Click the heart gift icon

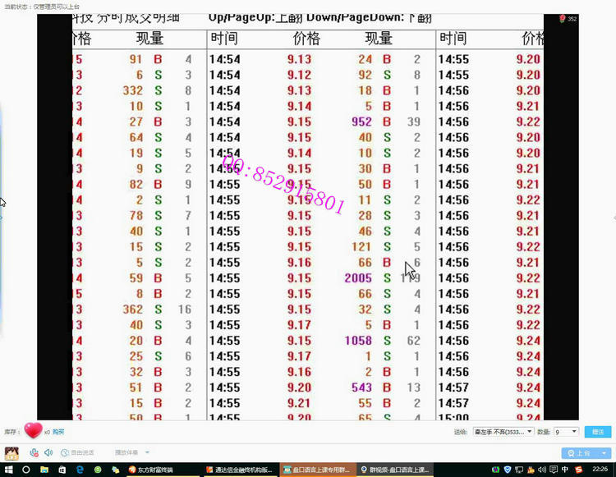[x=33, y=431]
